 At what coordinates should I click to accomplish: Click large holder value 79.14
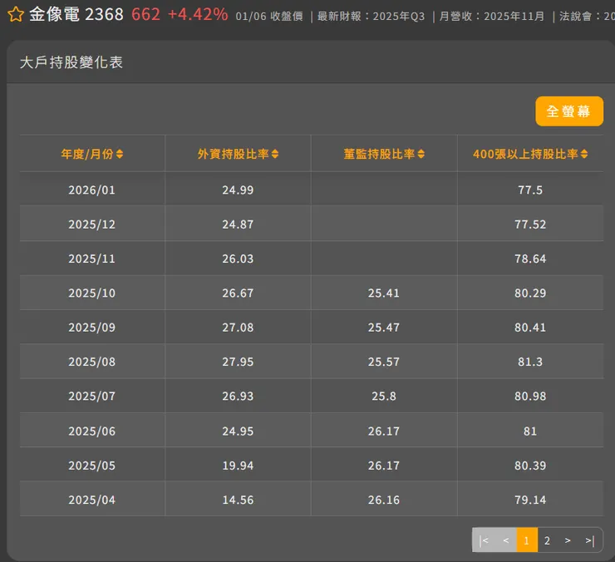tap(530, 500)
